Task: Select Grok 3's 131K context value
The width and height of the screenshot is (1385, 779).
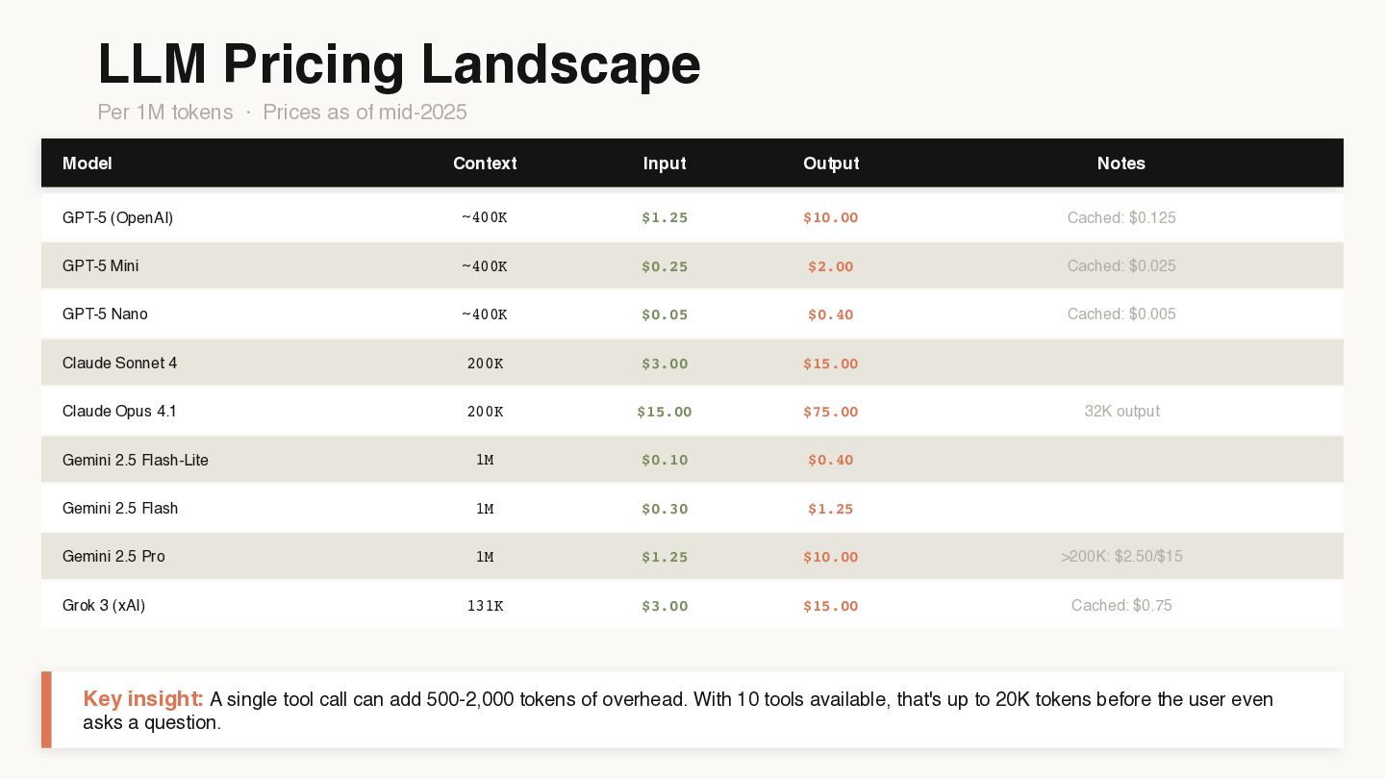Action: coord(485,606)
